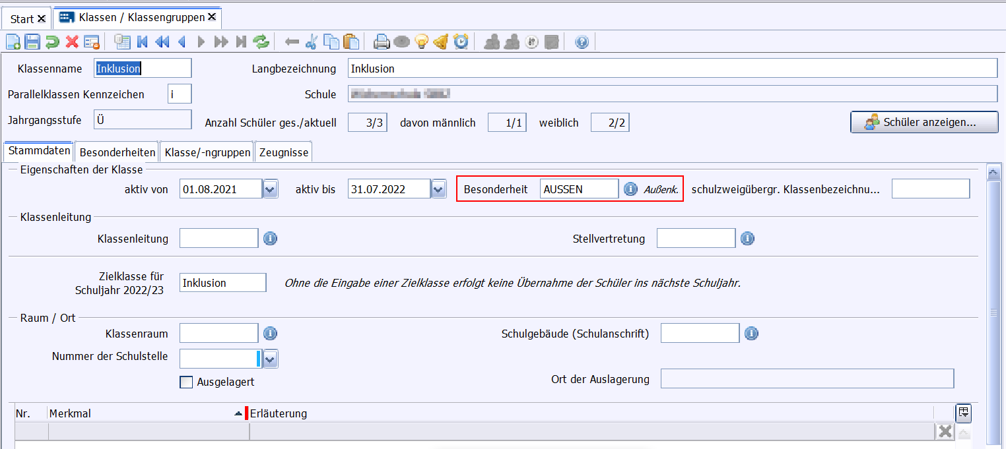Click the green refresh arrows icon
This screenshot has width=1006, height=449.
click(261, 42)
